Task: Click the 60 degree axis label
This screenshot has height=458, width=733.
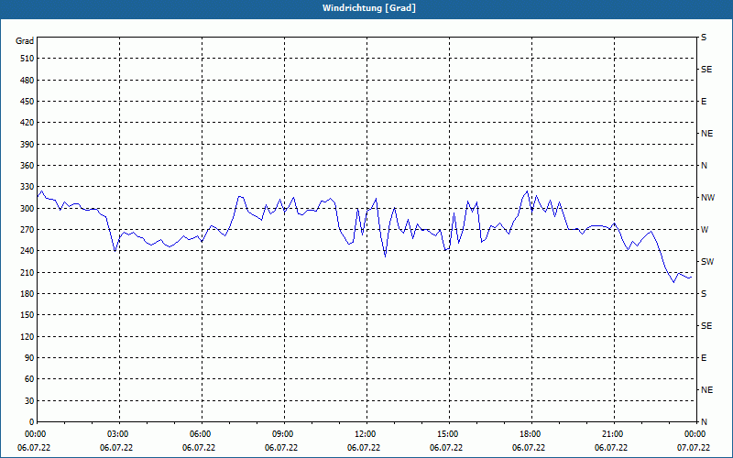Action: click(29, 379)
